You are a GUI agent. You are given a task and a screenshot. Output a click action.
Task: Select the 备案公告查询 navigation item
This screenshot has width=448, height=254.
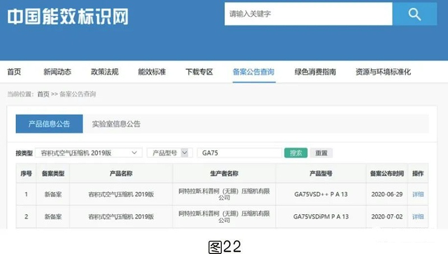[x=254, y=72]
